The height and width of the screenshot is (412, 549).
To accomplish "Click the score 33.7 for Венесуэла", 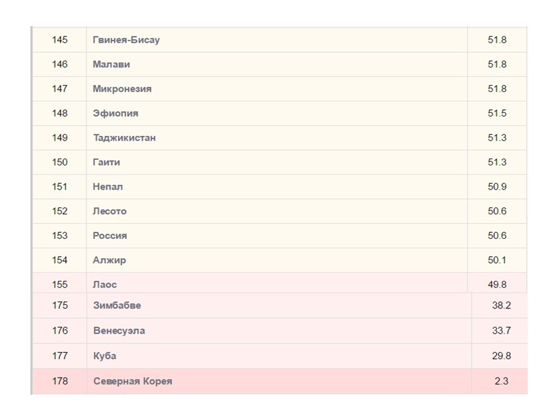I will [x=501, y=331].
